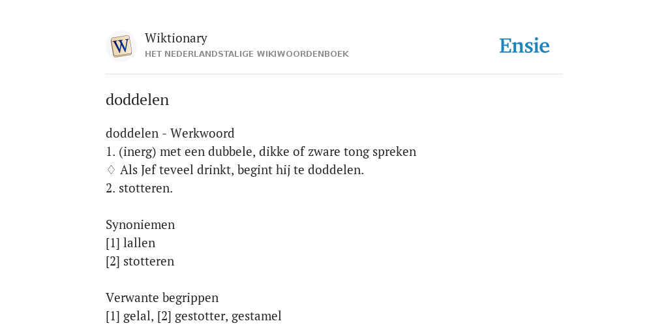Click the horizontal divider below the header
This screenshot has width=668, height=334.
[334, 74]
